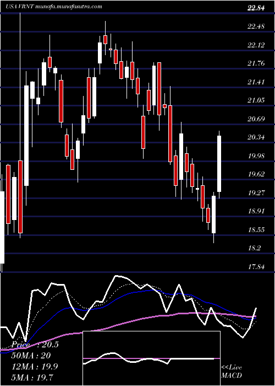Click the 12MA : 19.9 legend text
Image resolution: width=275 pixels, height=386 pixels.
pos(35,367)
